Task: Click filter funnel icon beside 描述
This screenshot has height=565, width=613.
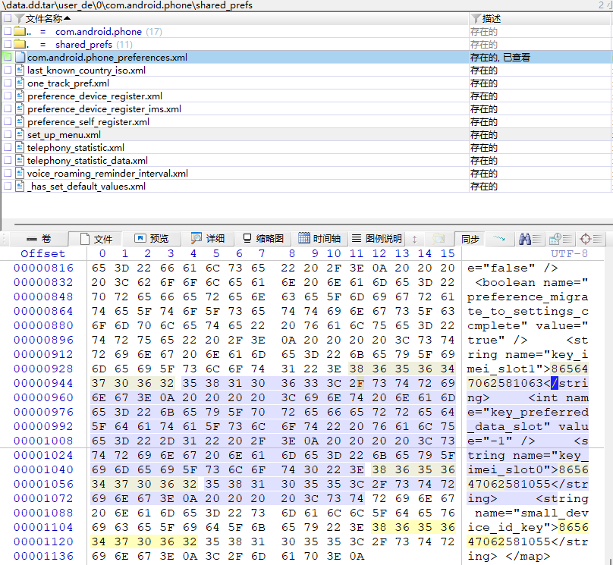Action: (476, 18)
